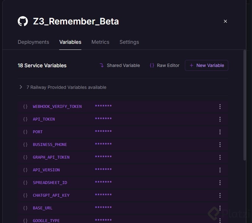
Task: Click the New Variable button
Action: (x=206, y=65)
